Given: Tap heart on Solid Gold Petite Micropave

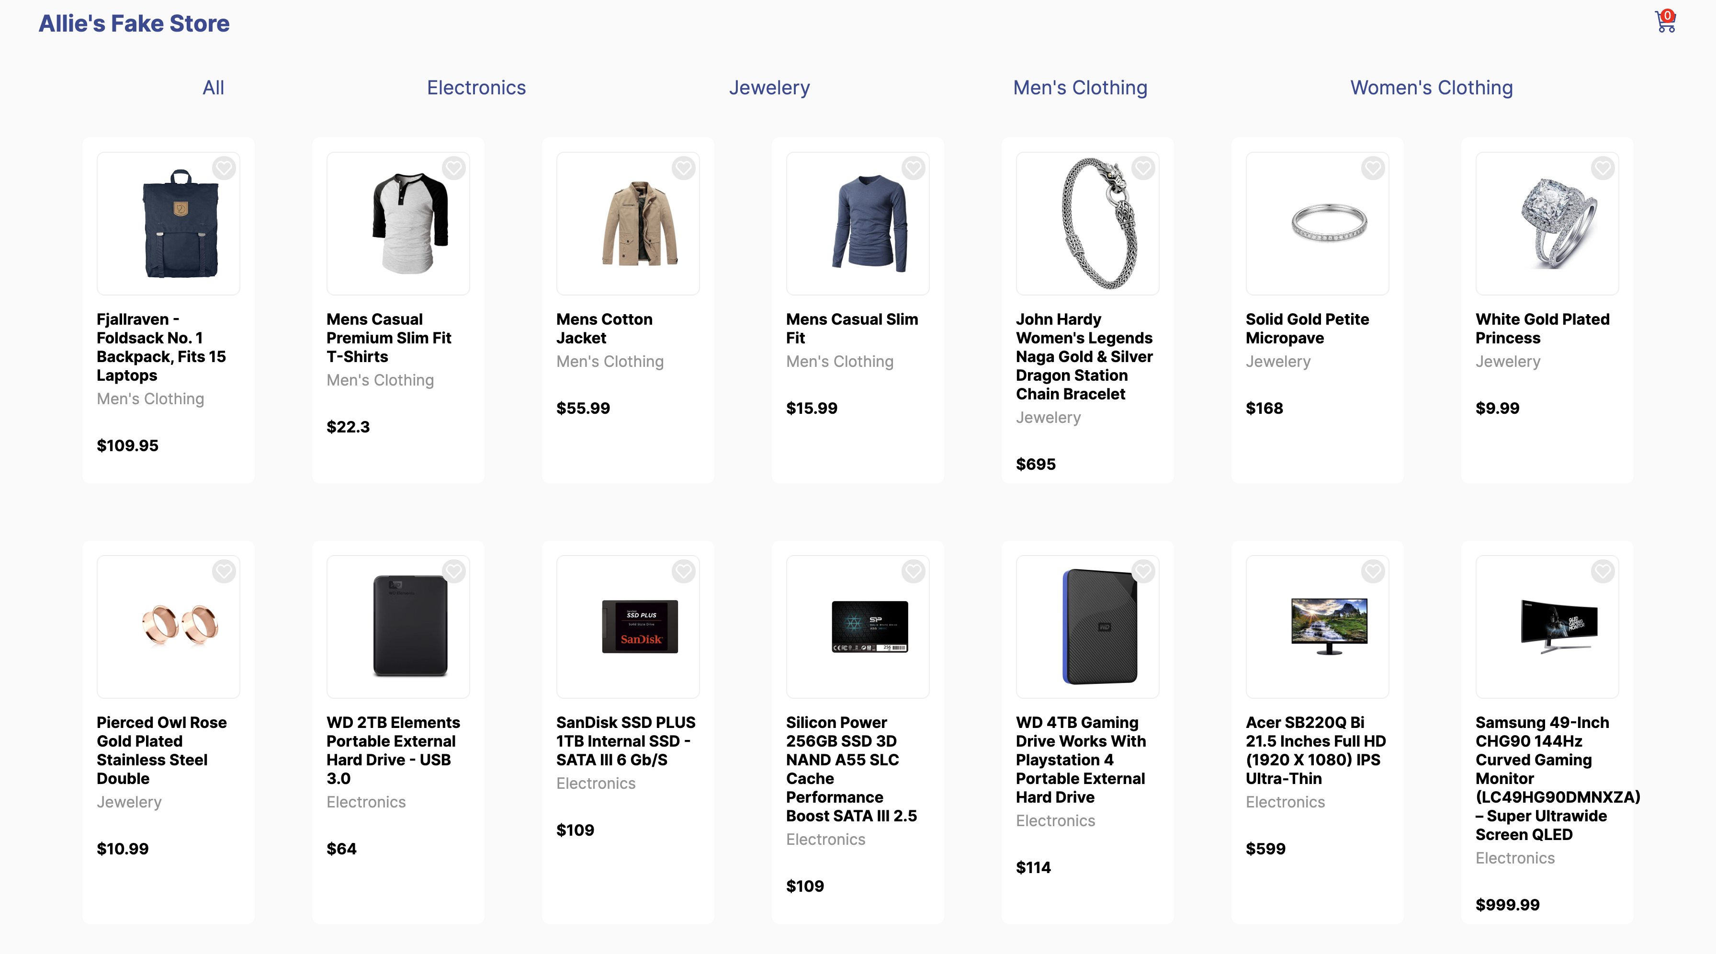Looking at the screenshot, I should (1373, 168).
